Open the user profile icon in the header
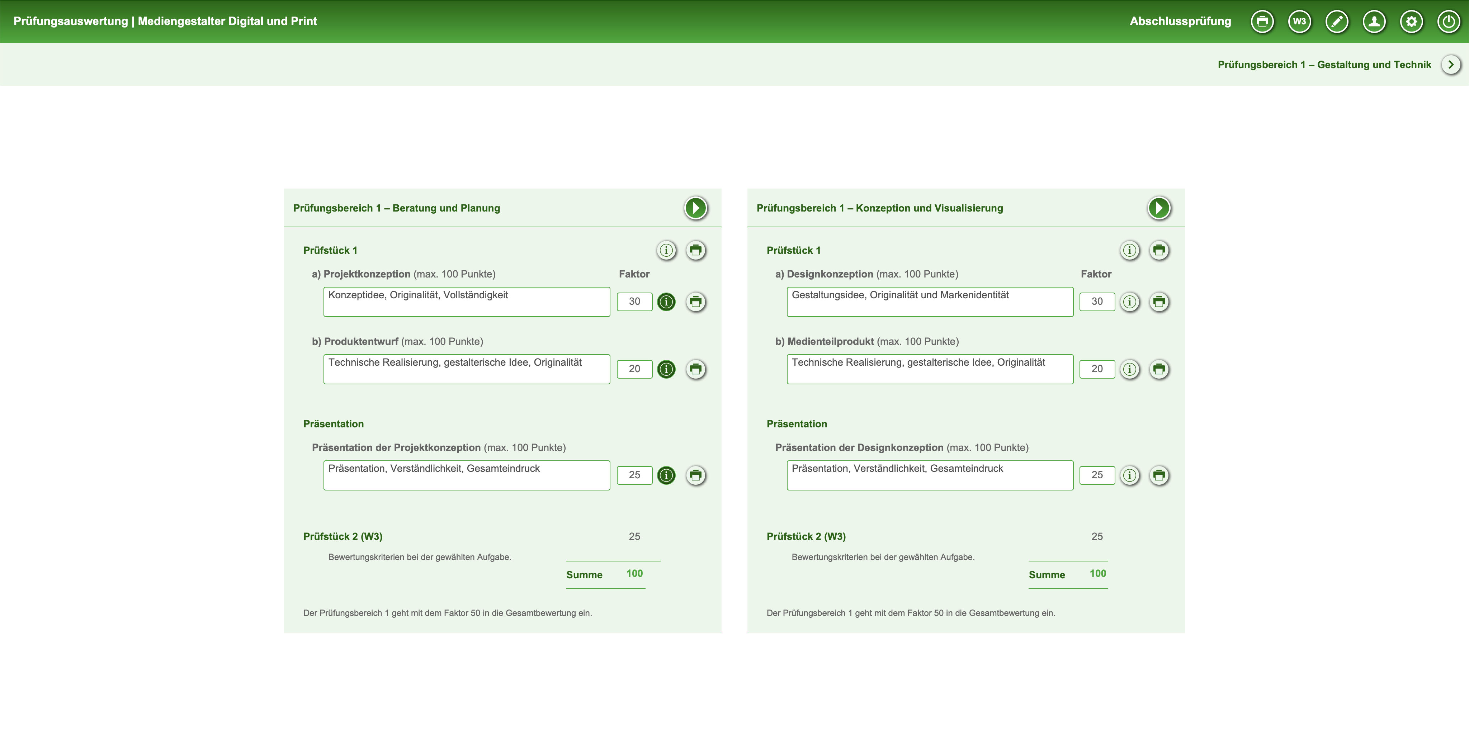Screen dimensions: 1469x740 tap(1374, 22)
